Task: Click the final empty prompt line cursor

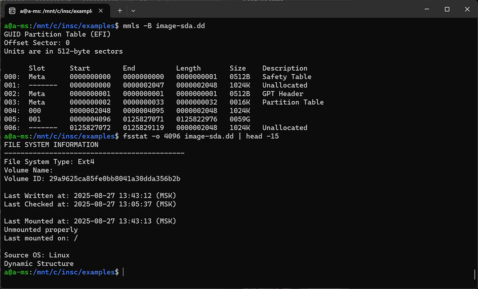Action: (x=123, y=272)
